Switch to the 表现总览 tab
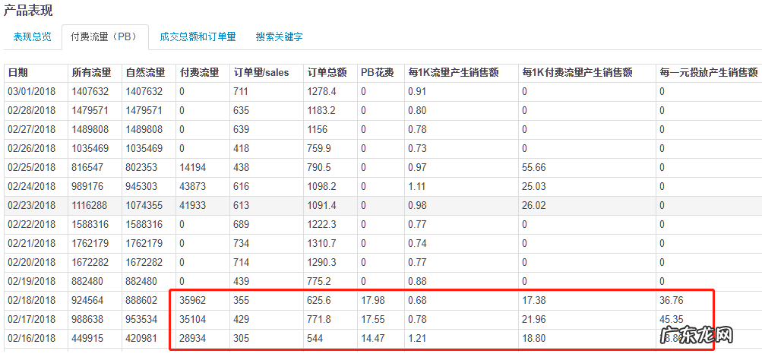 coord(32,36)
